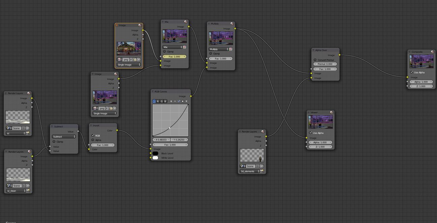Browse scene icon on sc_clean Render Layers node
Viewport: 437px width, 223px height.
pyautogui.click(x=9, y=186)
